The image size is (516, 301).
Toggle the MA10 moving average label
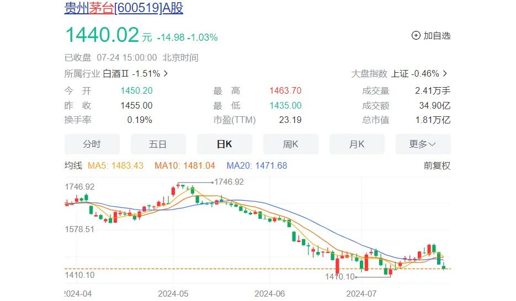click(187, 165)
